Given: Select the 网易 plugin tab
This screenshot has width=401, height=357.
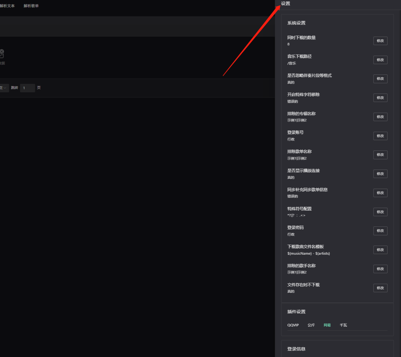Looking at the screenshot, I should click(327, 325).
